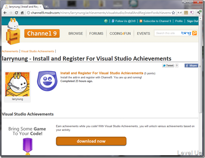This screenshot has height=158, width=205.
Task: Click Subscribe to Channel 9 link
Action: [x=157, y=21]
